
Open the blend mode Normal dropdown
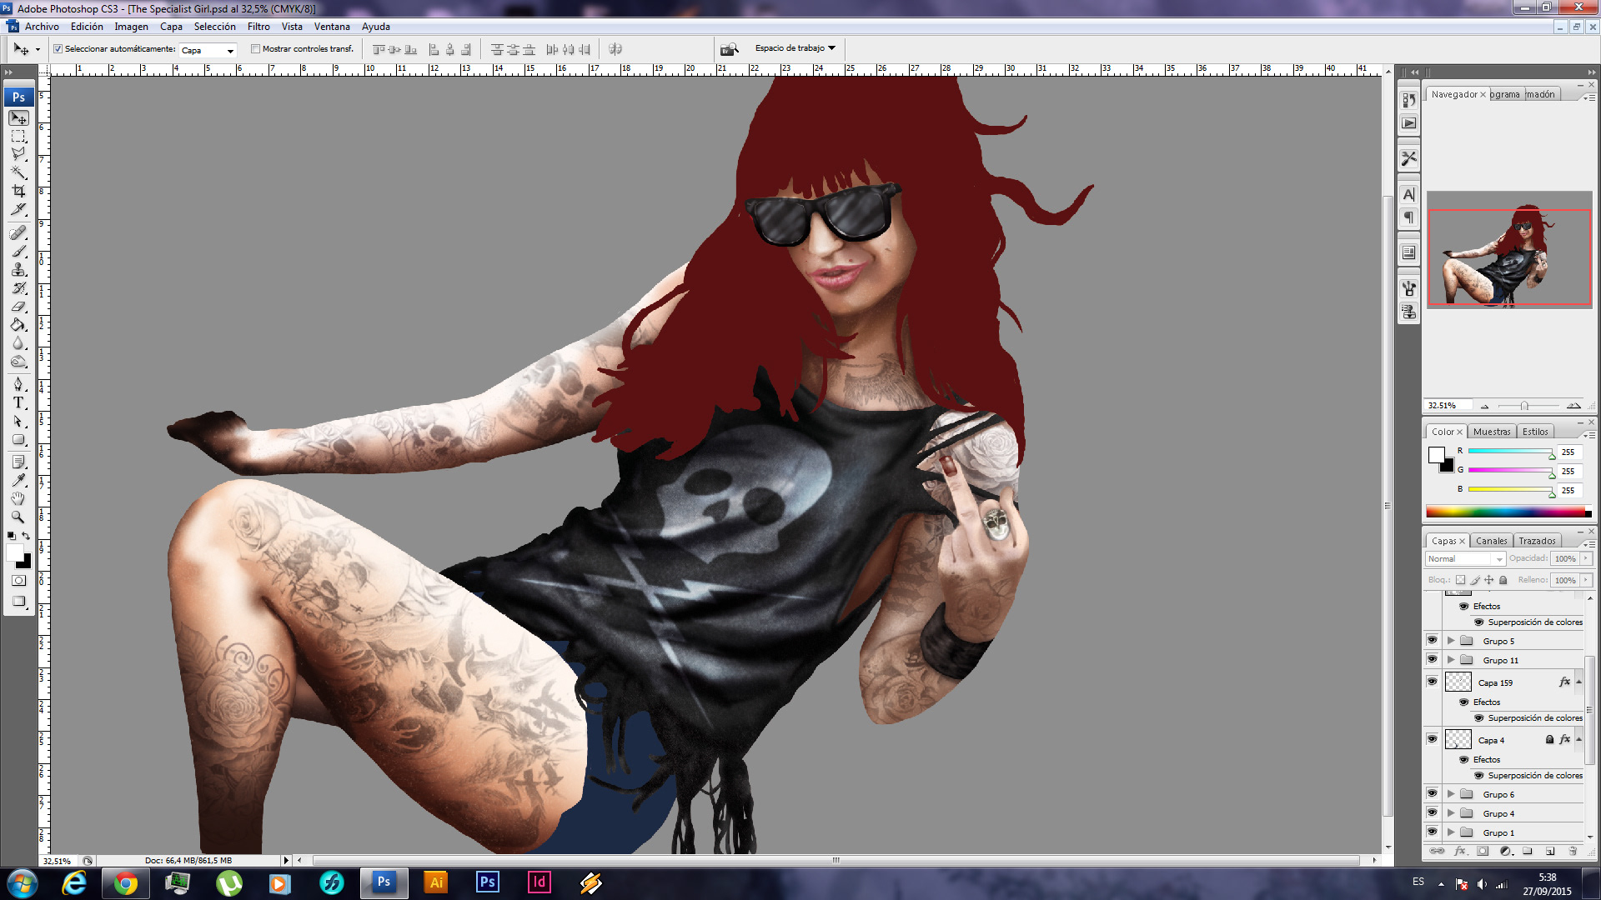(1465, 559)
